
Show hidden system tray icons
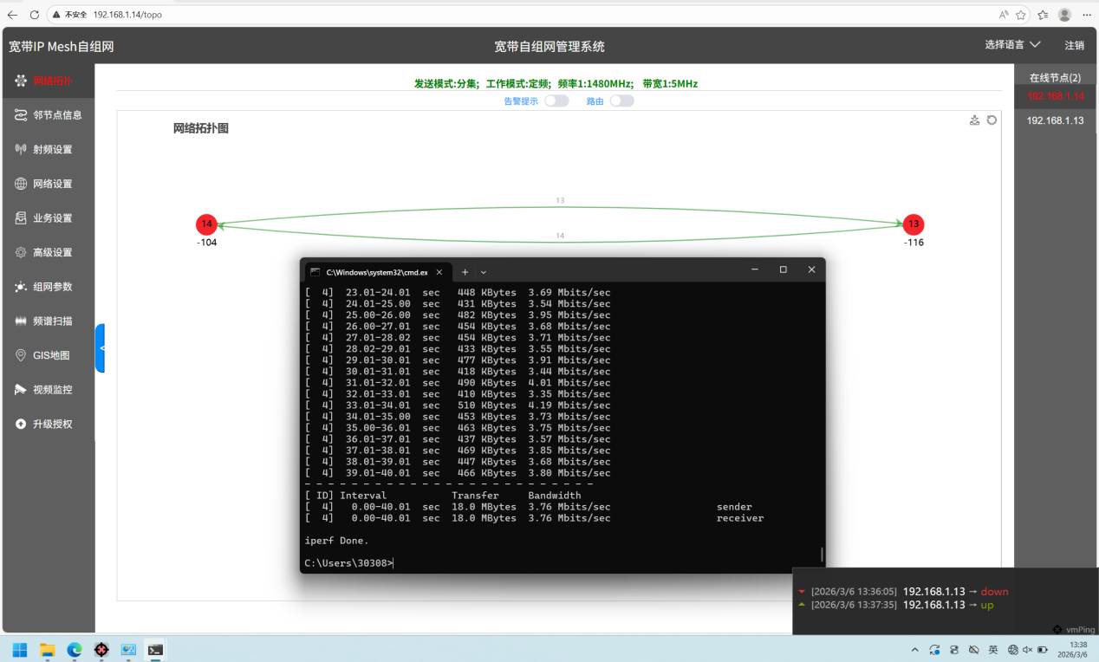[914, 650]
